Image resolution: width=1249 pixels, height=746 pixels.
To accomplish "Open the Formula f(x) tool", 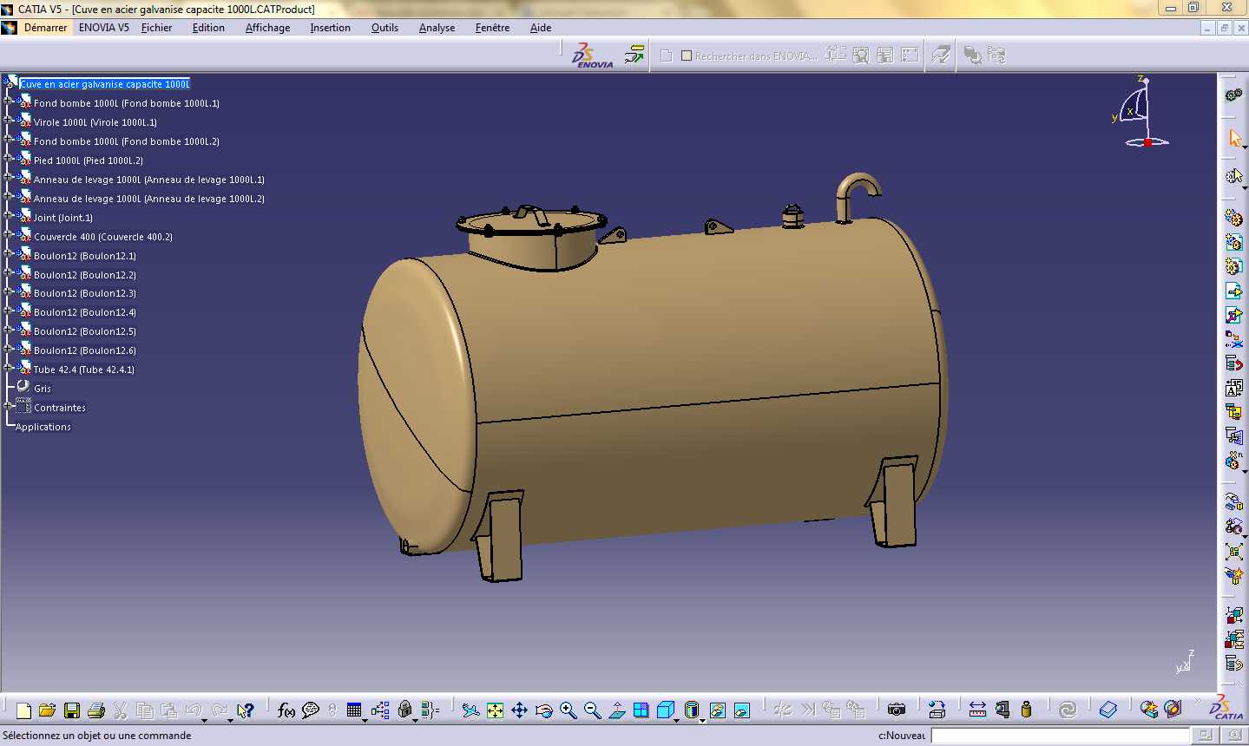I will [286, 710].
